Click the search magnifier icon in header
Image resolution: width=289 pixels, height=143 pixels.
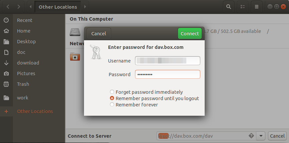229,7
